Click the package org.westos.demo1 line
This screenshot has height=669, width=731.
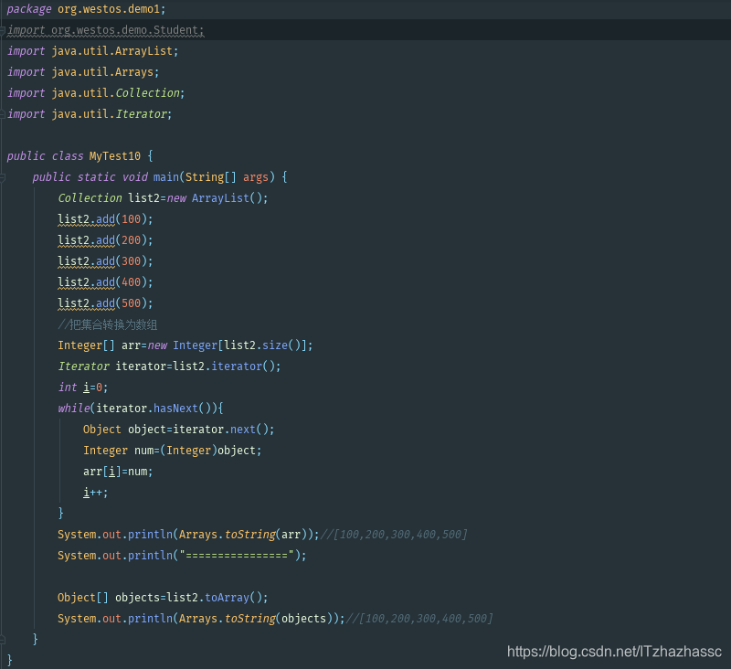(x=86, y=9)
